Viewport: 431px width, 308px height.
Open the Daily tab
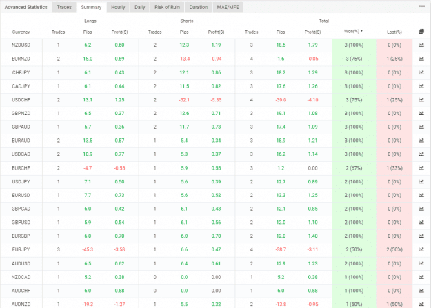(139, 7)
